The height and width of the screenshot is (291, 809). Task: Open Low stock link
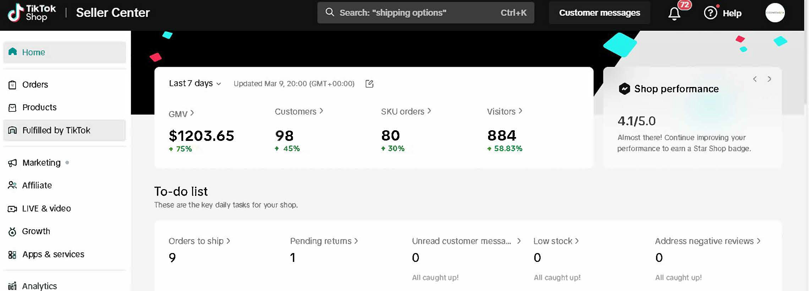point(556,241)
